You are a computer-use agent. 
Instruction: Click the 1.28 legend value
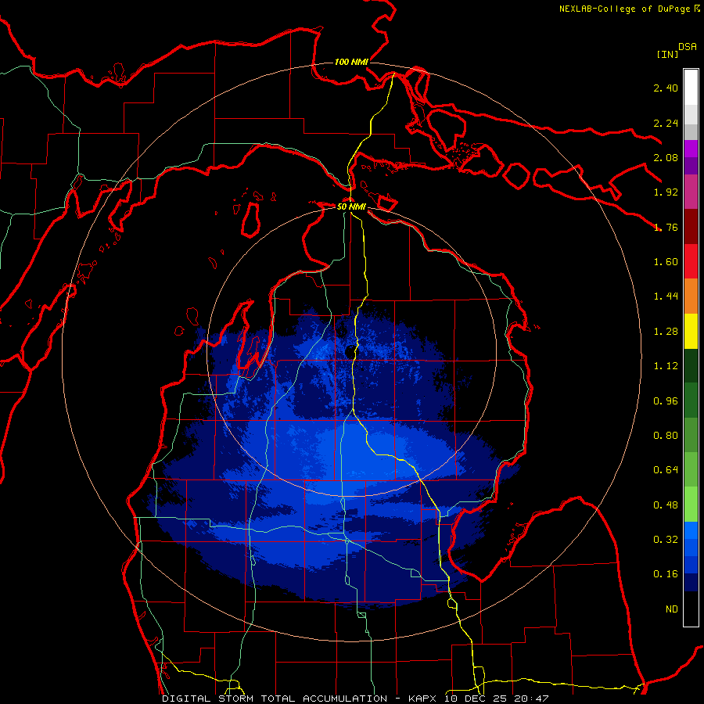click(x=666, y=332)
